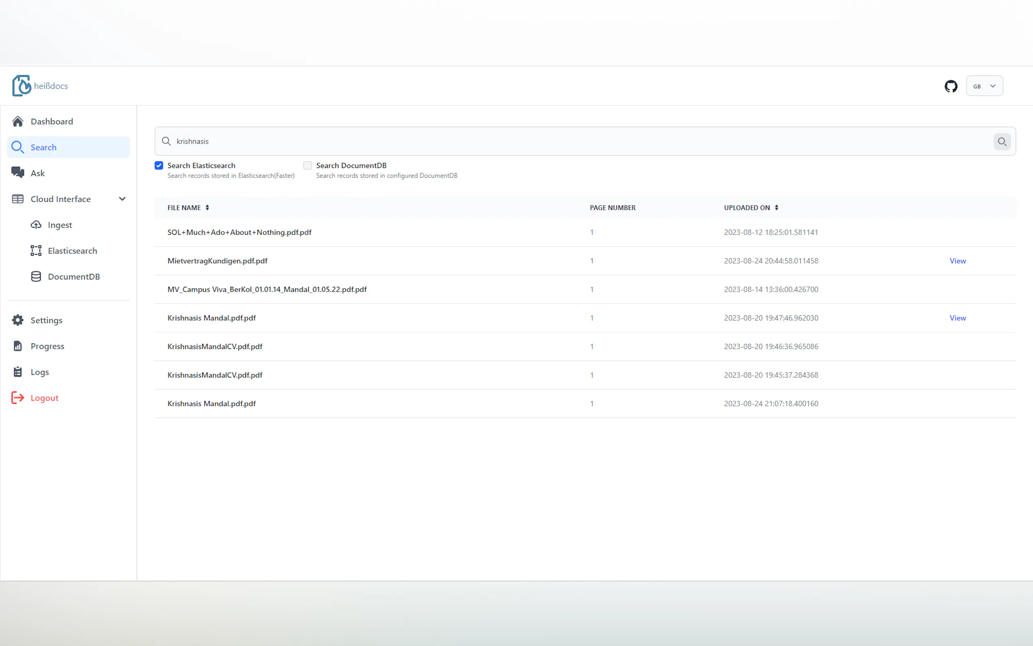Go to the Ask menu item
Viewport: 1033px width, 646px height.
click(37, 173)
